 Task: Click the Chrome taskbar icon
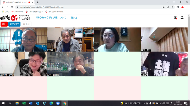tap(65, 103)
